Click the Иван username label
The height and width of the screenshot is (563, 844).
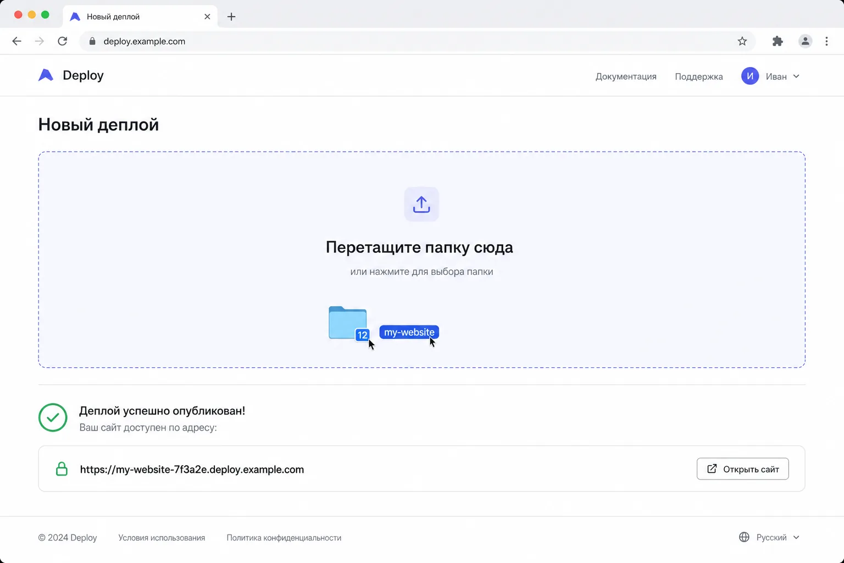(x=776, y=76)
